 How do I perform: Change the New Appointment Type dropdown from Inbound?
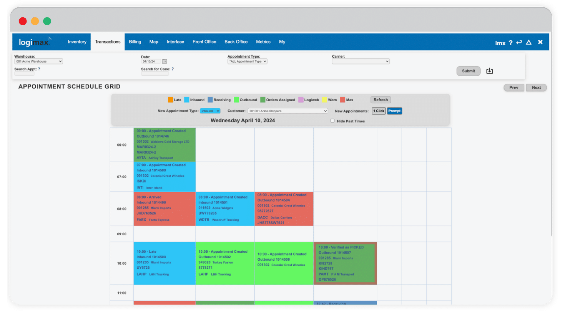[x=210, y=111]
